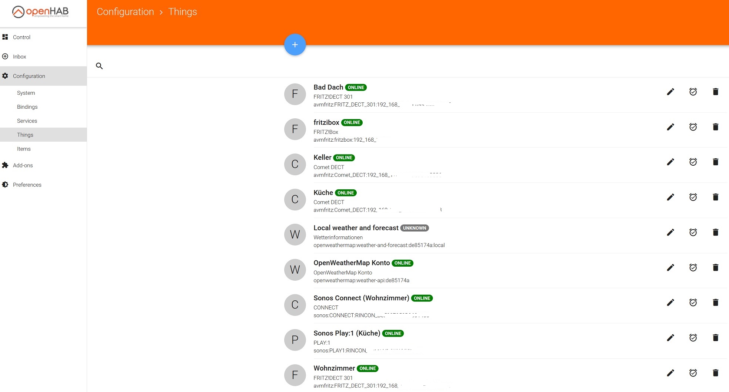Delete the Keller thing
The image size is (729, 392).
716,162
